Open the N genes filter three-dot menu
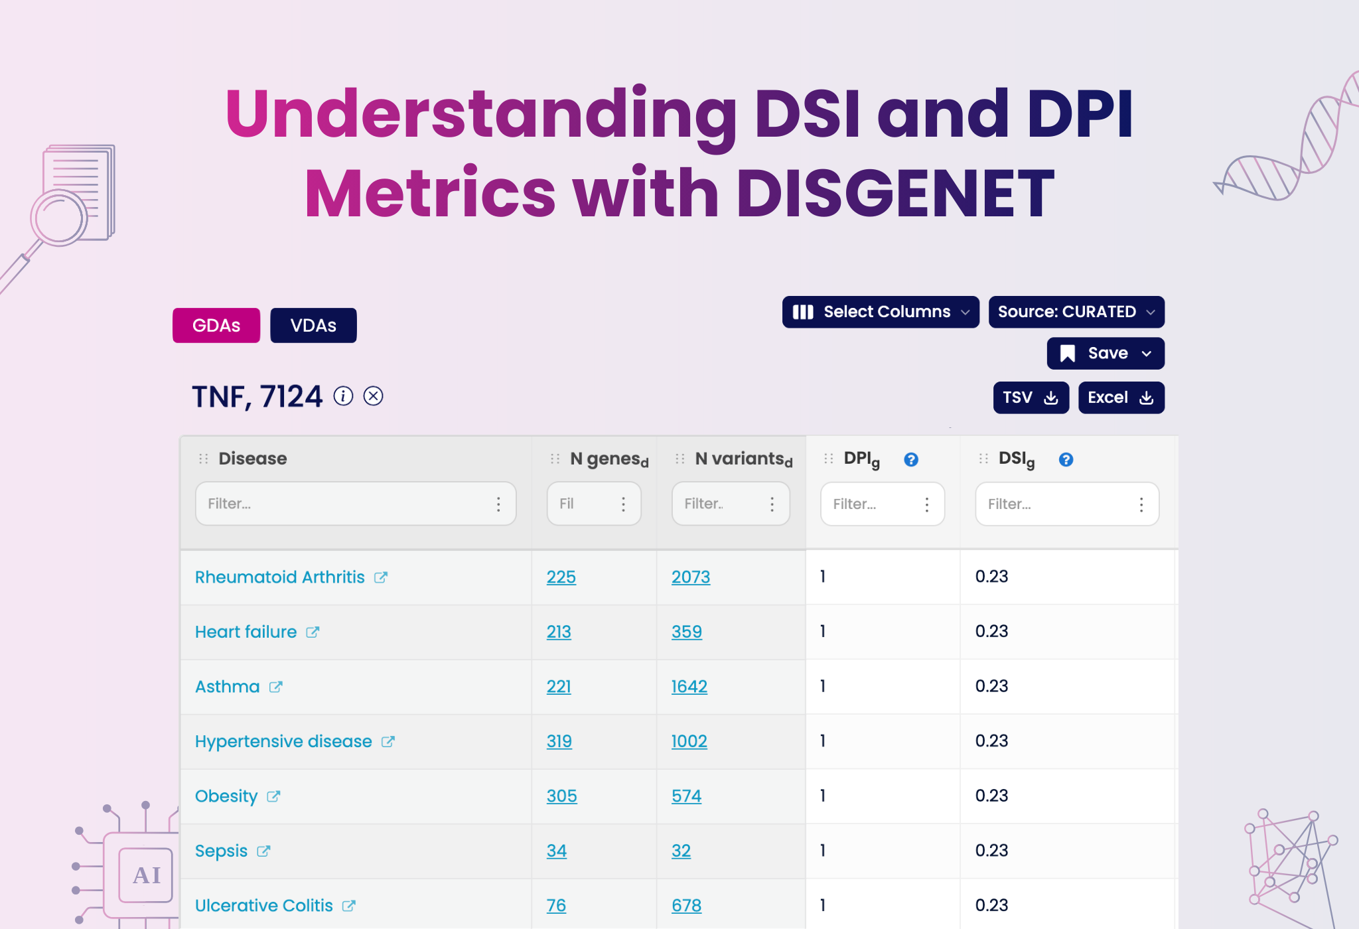Image resolution: width=1359 pixels, height=929 pixels. pyautogui.click(x=622, y=504)
